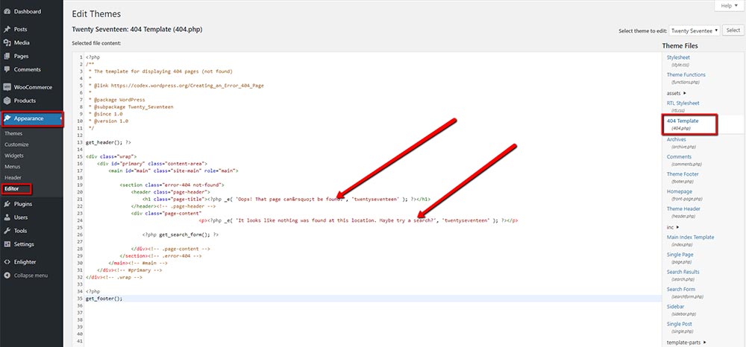The image size is (746, 347).
Task: Click the Collapse menu arrow icon
Action: coord(7,276)
